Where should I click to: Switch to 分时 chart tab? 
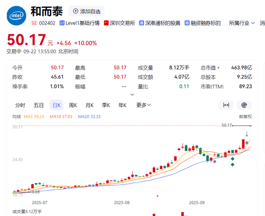20,105
